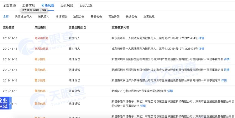Screen dimensions: 235x118
Task: Click the 企业认证 side button
Action: pos(6,103)
